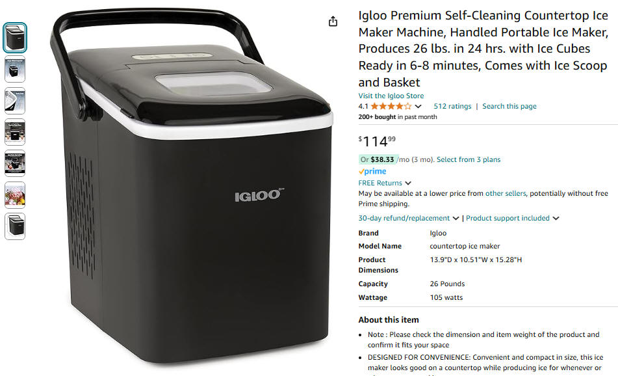The image size is (618, 376).
Task: Select the third thumbnail image
Action: (15, 101)
